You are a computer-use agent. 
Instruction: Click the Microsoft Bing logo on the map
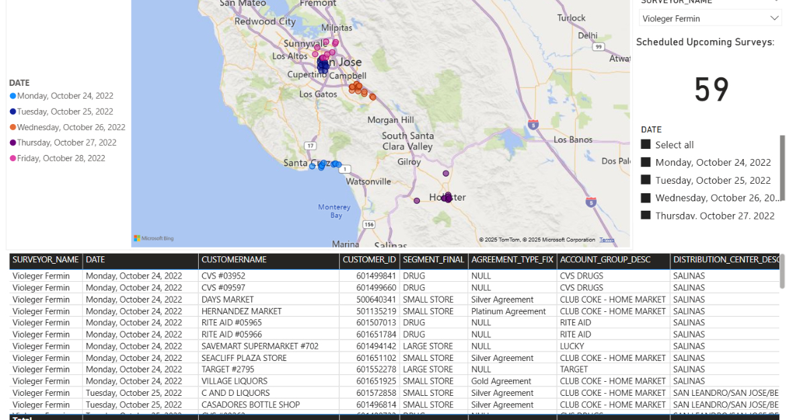(x=154, y=238)
